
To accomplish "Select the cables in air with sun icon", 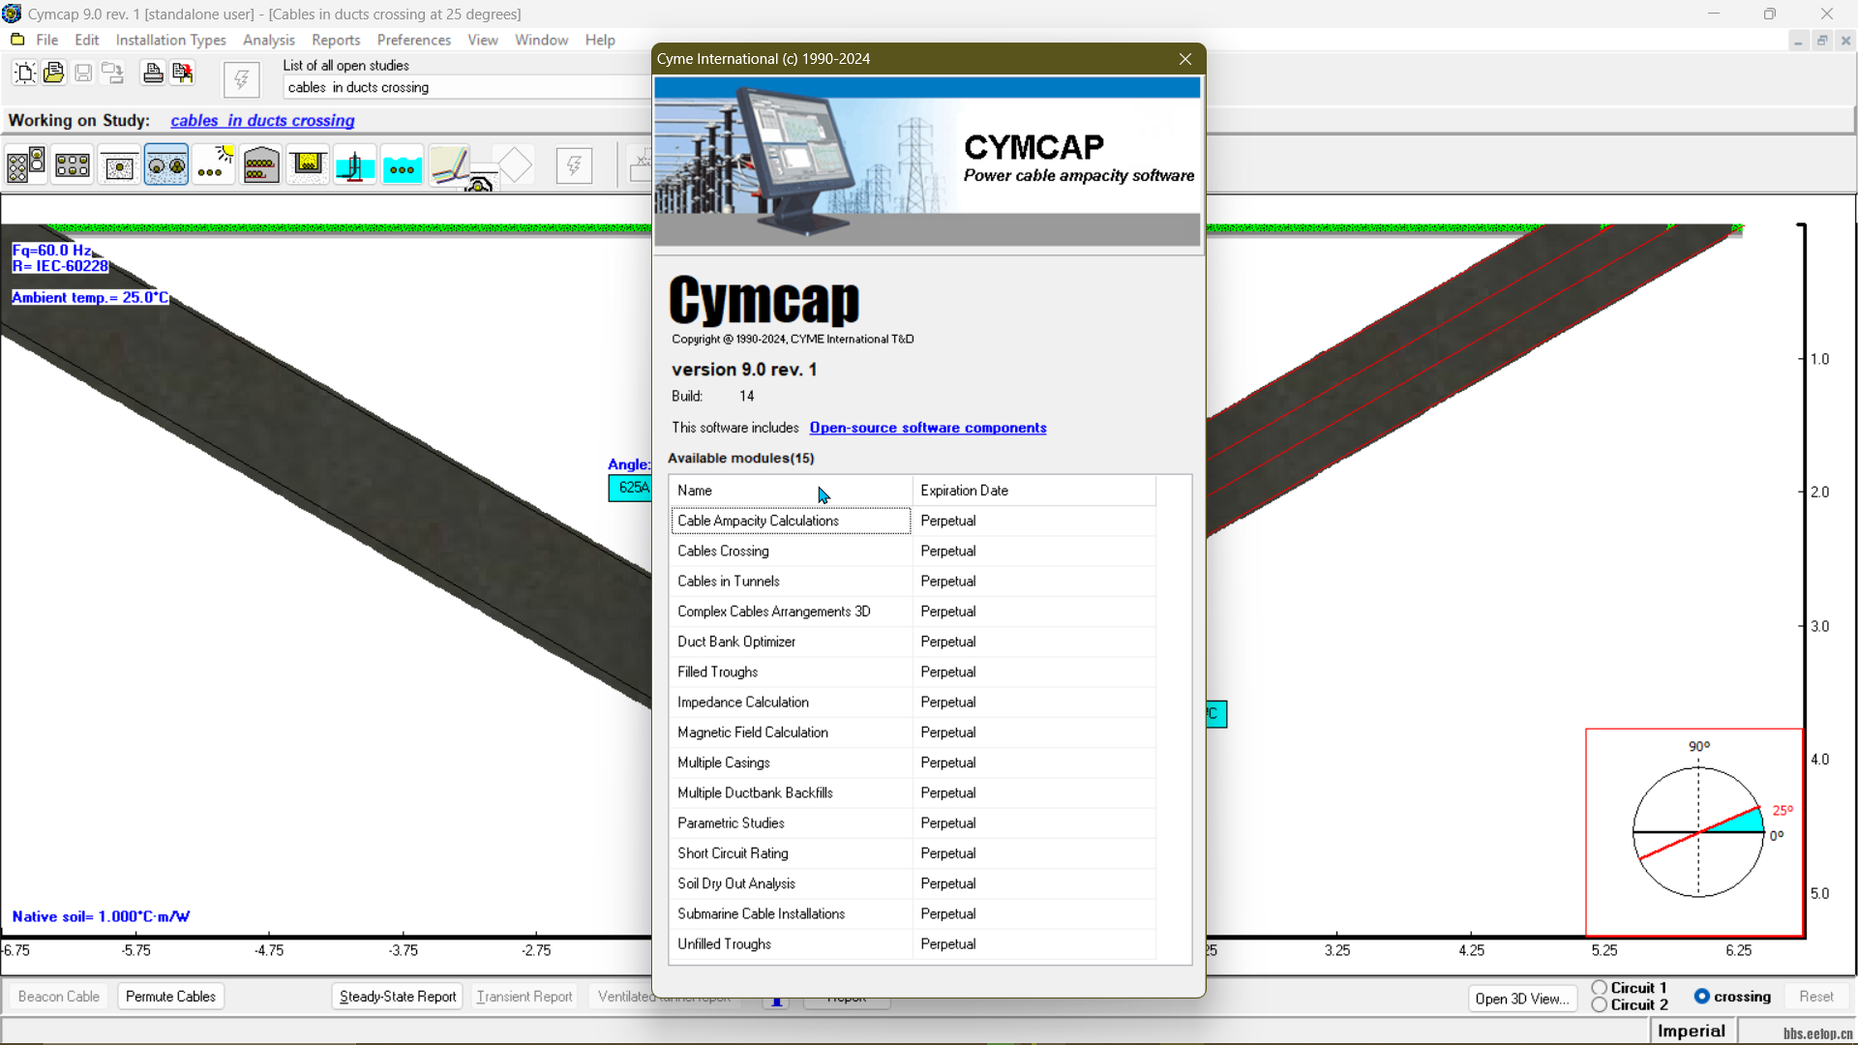I will pos(214,165).
